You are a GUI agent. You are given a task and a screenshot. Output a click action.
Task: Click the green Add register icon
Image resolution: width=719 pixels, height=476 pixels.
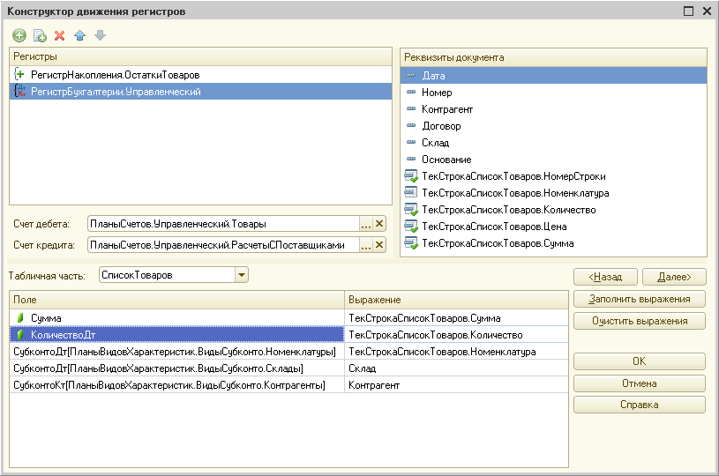click(x=19, y=35)
